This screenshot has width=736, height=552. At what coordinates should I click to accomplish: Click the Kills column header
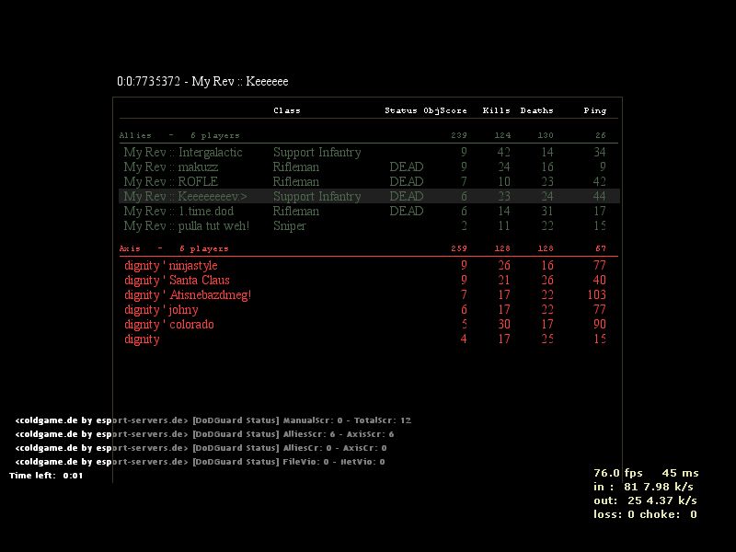tap(496, 110)
